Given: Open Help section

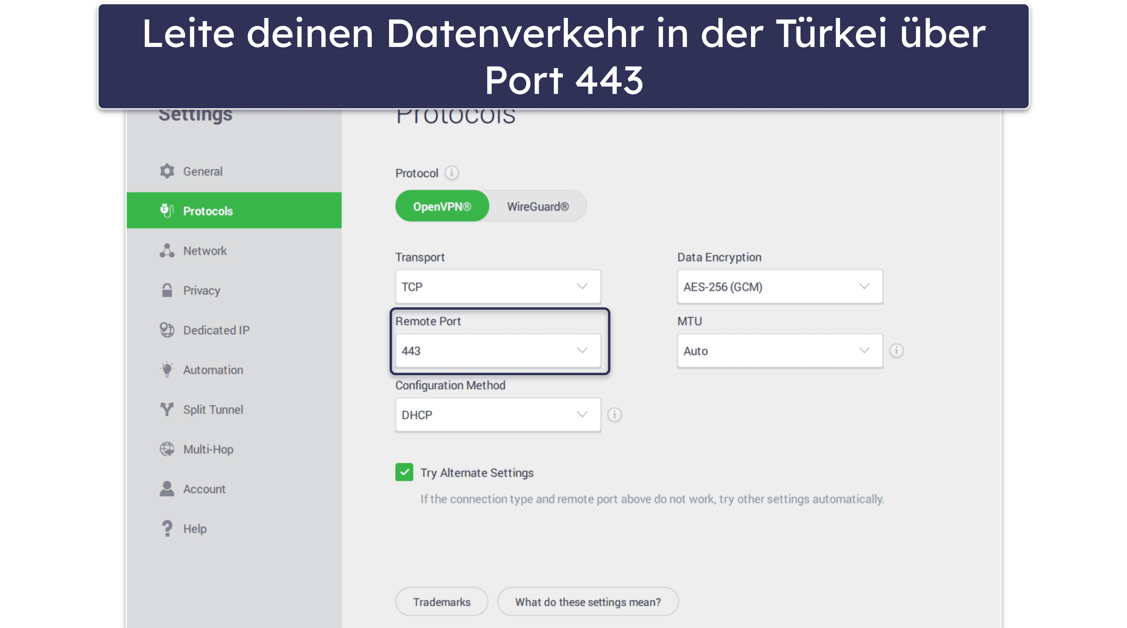Looking at the screenshot, I should click(234, 528).
